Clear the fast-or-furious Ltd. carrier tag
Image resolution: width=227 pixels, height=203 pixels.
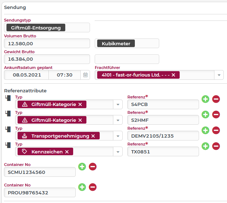[x=173, y=75]
